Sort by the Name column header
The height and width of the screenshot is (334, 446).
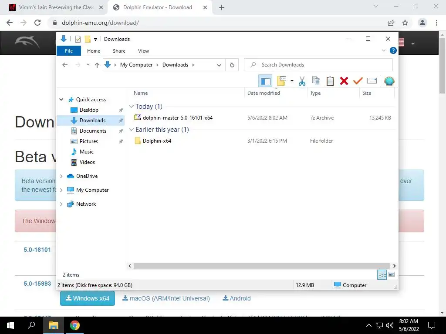pyautogui.click(x=141, y=93)
